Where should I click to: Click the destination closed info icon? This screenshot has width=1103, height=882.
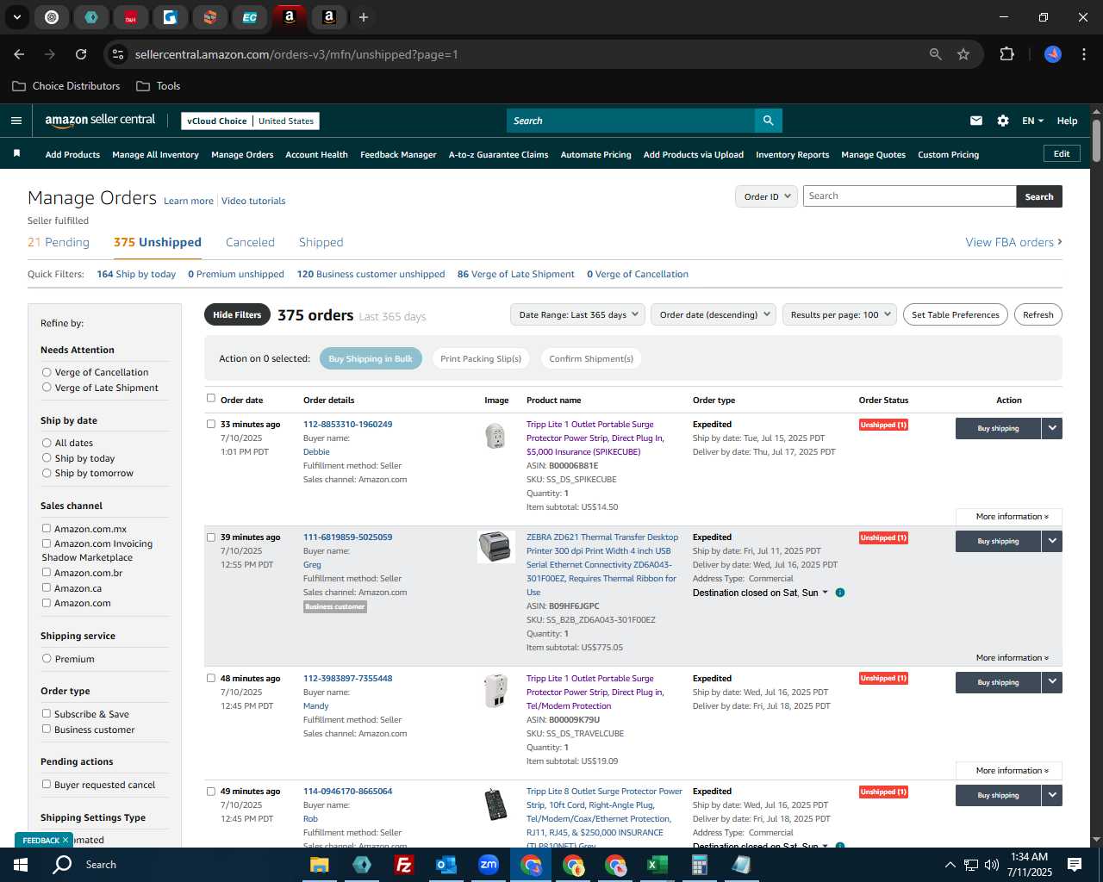pyautogui.click(x=840, y=593)
